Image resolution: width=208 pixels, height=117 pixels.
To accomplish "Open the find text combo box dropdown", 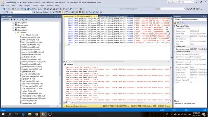I will [184, 9].
